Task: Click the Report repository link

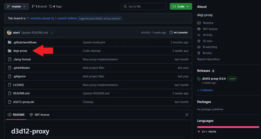Action: 208,59
